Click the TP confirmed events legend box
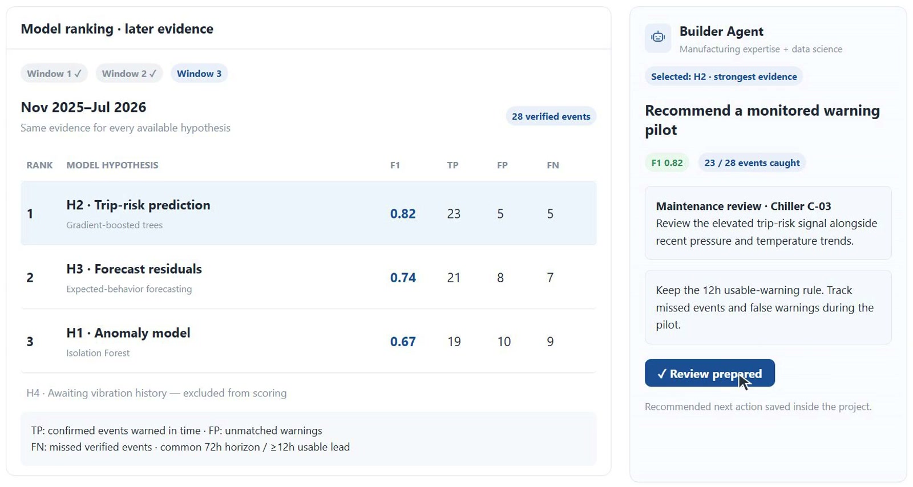The width and height of the screenshot is (913, 487). pyautogui.click(x=309, y=439)
